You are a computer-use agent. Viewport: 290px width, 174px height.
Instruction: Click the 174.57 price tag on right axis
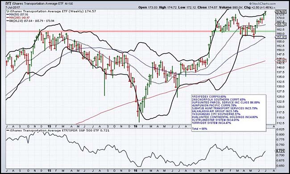click(x=281, y=11)
